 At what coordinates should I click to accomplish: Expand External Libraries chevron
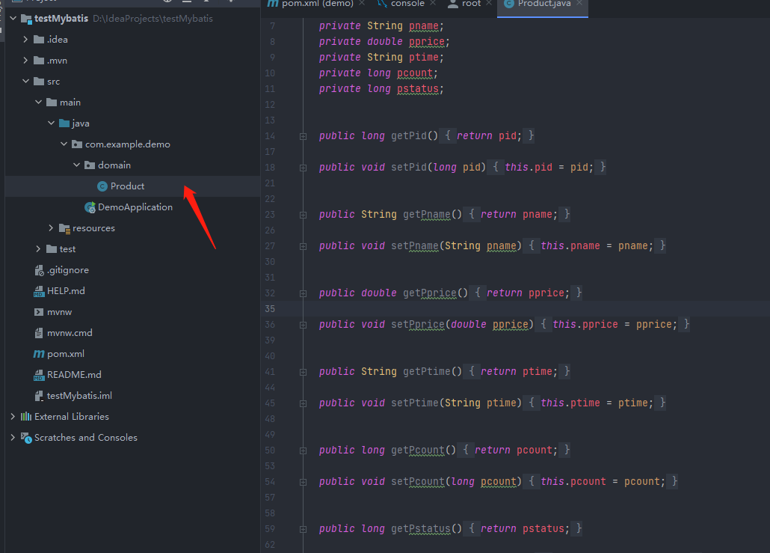coord(13,416)
